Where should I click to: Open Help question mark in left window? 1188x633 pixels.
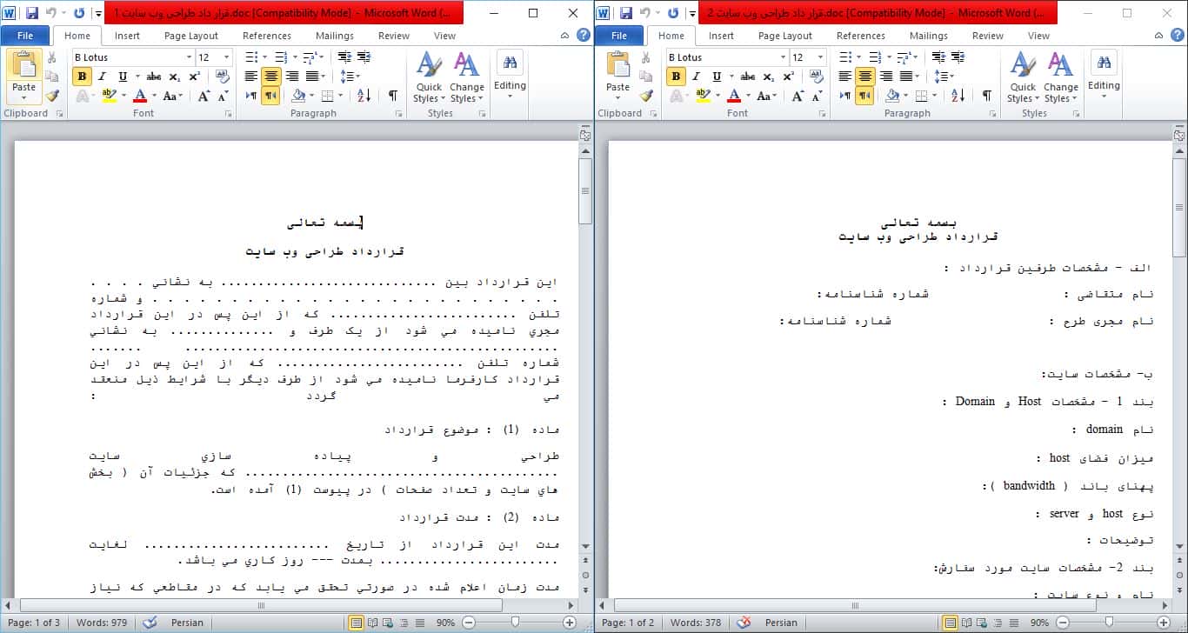(x=584, y=36)
